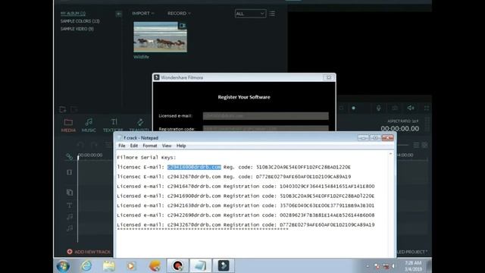The width and height of the screenshot is (485, 273).
Task: Click the system tray volume icon
Action: 393,266
